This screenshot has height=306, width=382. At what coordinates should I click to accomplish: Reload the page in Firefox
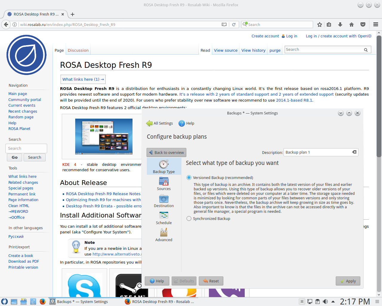[234, 25]
